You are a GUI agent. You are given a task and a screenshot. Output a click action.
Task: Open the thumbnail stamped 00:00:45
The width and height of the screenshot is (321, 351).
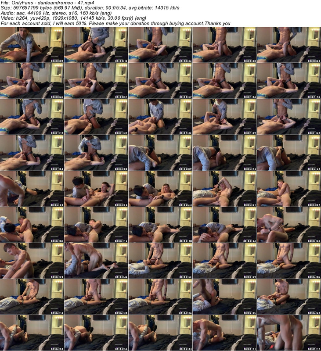[x=32, y=80]
